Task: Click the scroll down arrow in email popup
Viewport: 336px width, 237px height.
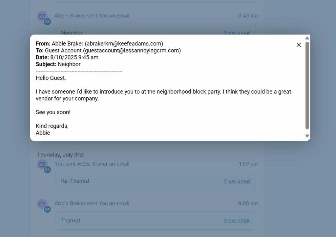Action: pos(307,136)
